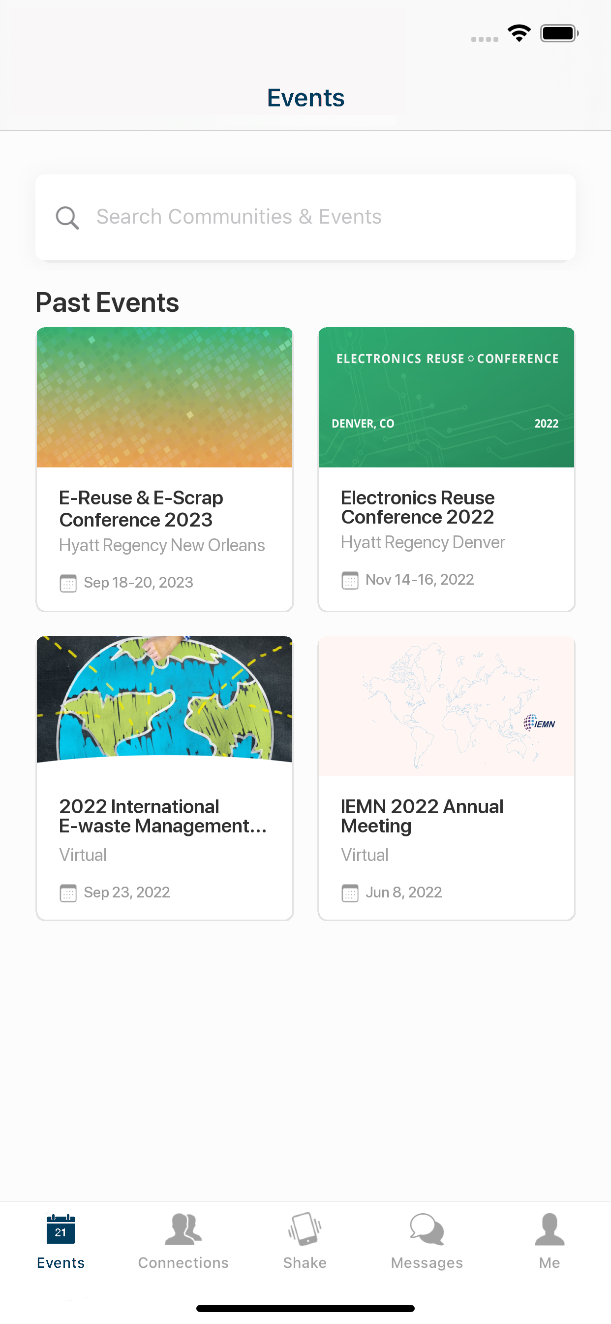Focus the Search Communities & Events field
The height and width of the screenshot is (1324, 611).
coord(305,217)
